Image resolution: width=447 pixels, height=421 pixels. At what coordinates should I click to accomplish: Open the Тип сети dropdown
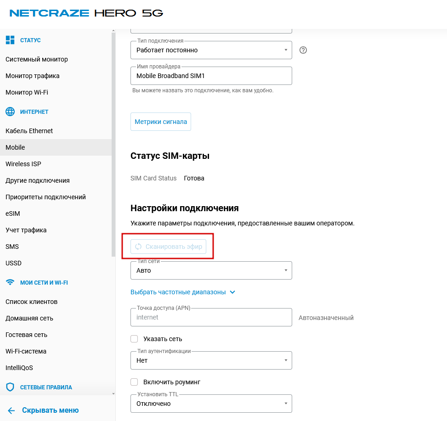pos(211,270)
